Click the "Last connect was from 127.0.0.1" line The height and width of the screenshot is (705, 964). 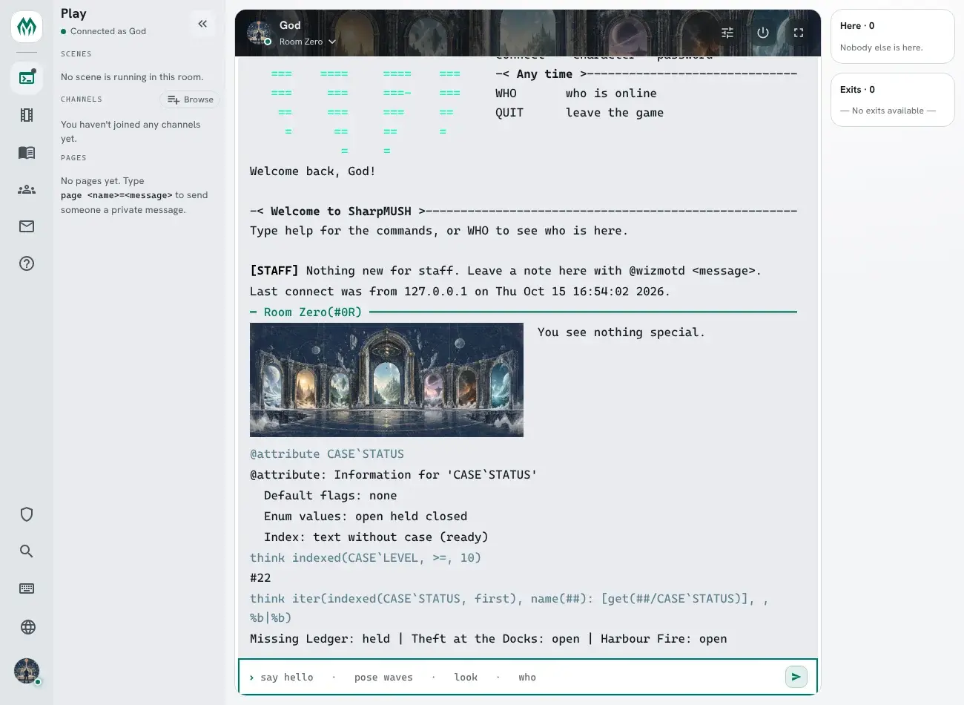point(460,292)
